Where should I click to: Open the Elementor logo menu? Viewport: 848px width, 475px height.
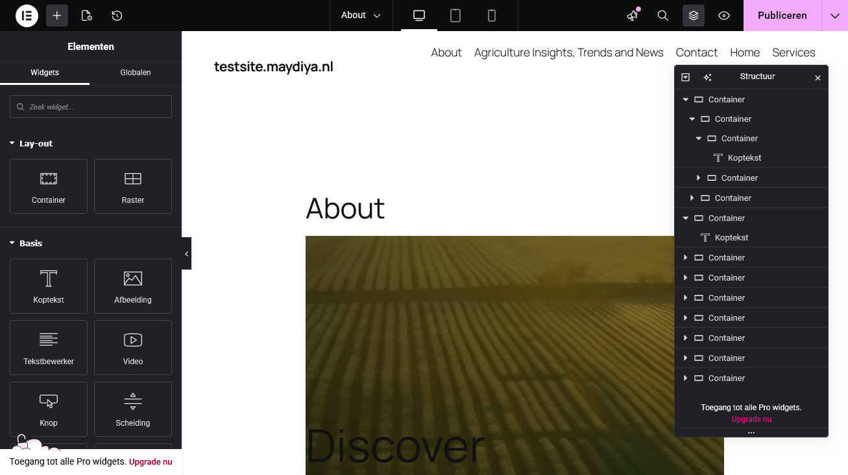point(27,16)
